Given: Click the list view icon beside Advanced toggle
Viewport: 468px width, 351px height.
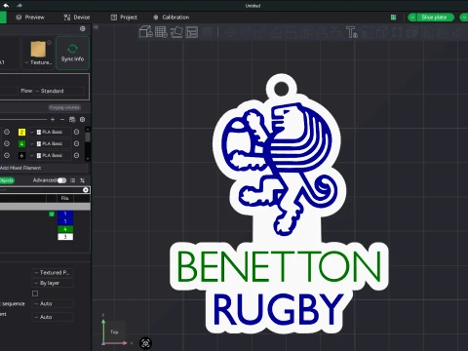Looking at the screenshot, I should coord(73,180).
